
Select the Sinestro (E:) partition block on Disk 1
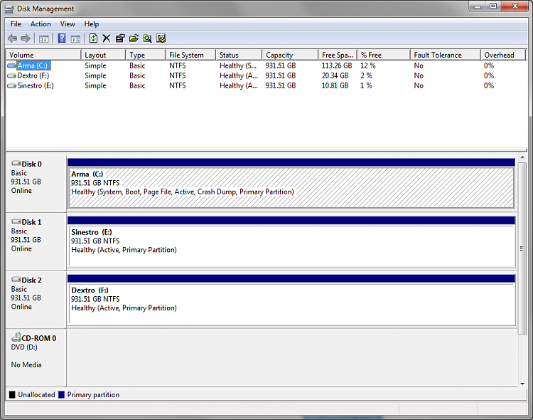coord(291,246)
